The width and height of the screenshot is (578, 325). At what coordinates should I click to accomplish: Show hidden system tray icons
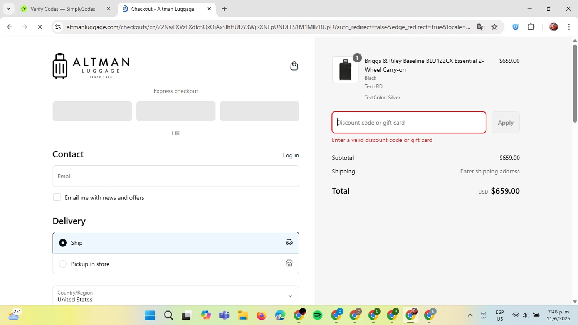coord(470,315)
